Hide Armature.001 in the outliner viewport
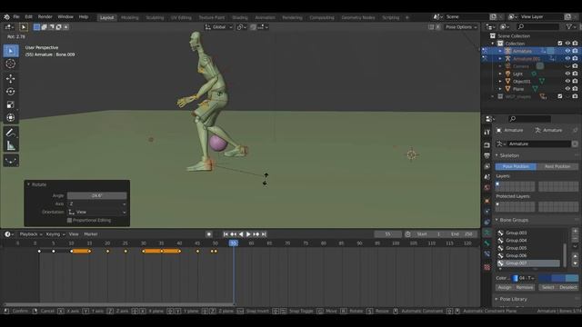The height and width of the screenshot is (327, 582). click(x=567, y=58)
